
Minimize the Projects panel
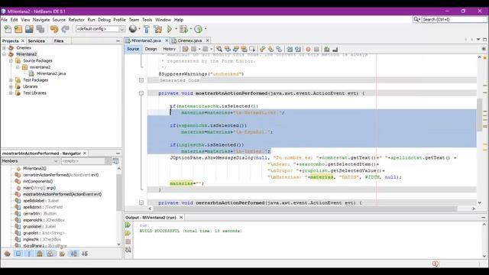point(118,40)
